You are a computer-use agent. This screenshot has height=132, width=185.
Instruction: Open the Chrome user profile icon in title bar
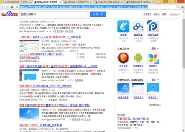click(x=165, y=1)
